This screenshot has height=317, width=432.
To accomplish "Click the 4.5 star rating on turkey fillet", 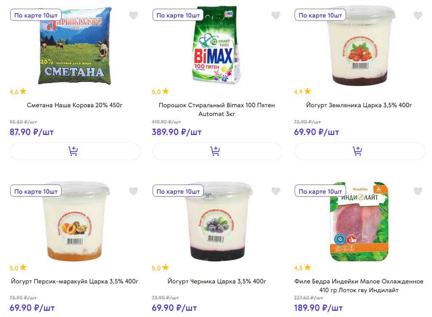I will pos(302,268).
